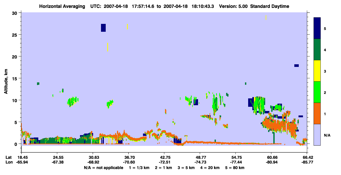Screen dimensions: 341x175
Task: Click the small dark green square near 14 km at left
Action: (38, 84)
